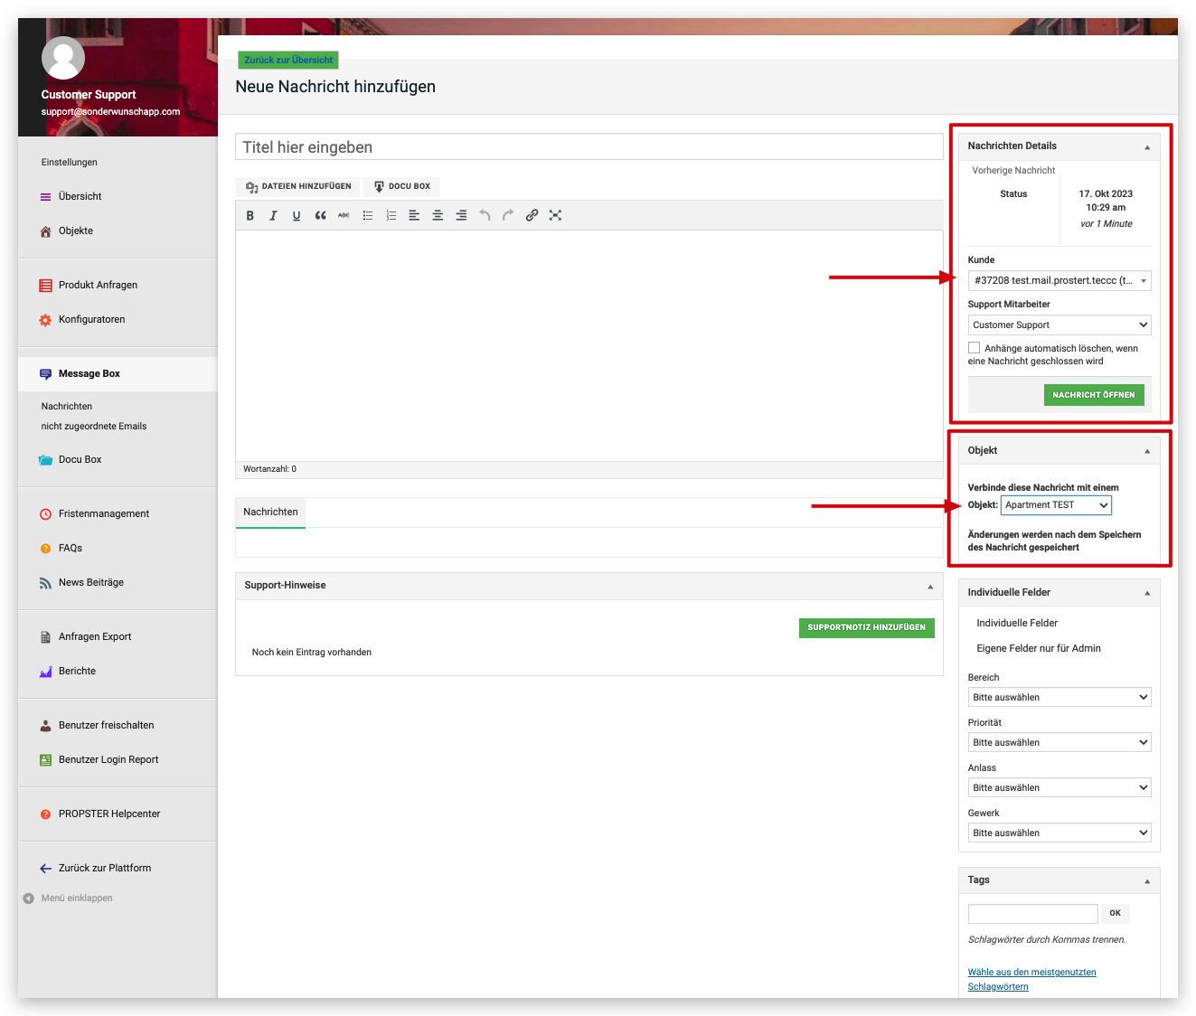Open the Priorität dropdown
Viewport: 1196px width, 1016px height.
1059,742
